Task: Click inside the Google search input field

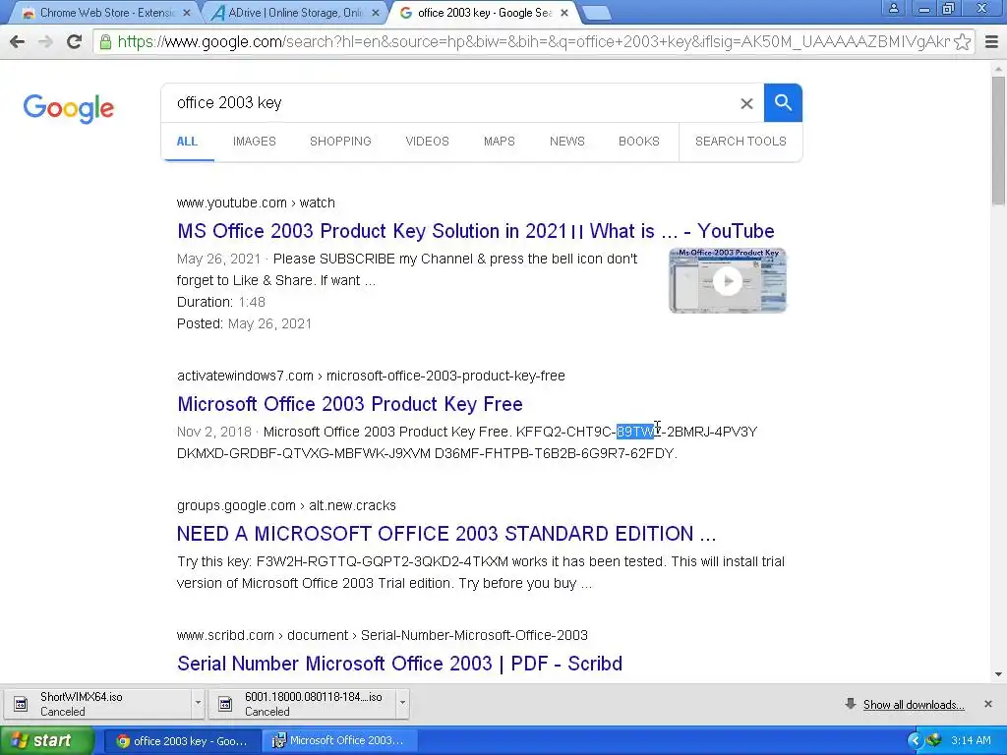Action: point(449,102)
